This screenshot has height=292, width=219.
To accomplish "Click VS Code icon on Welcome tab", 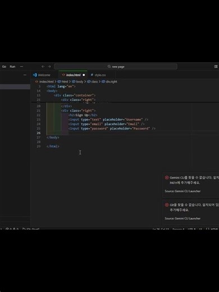I will tap(35, 75).
